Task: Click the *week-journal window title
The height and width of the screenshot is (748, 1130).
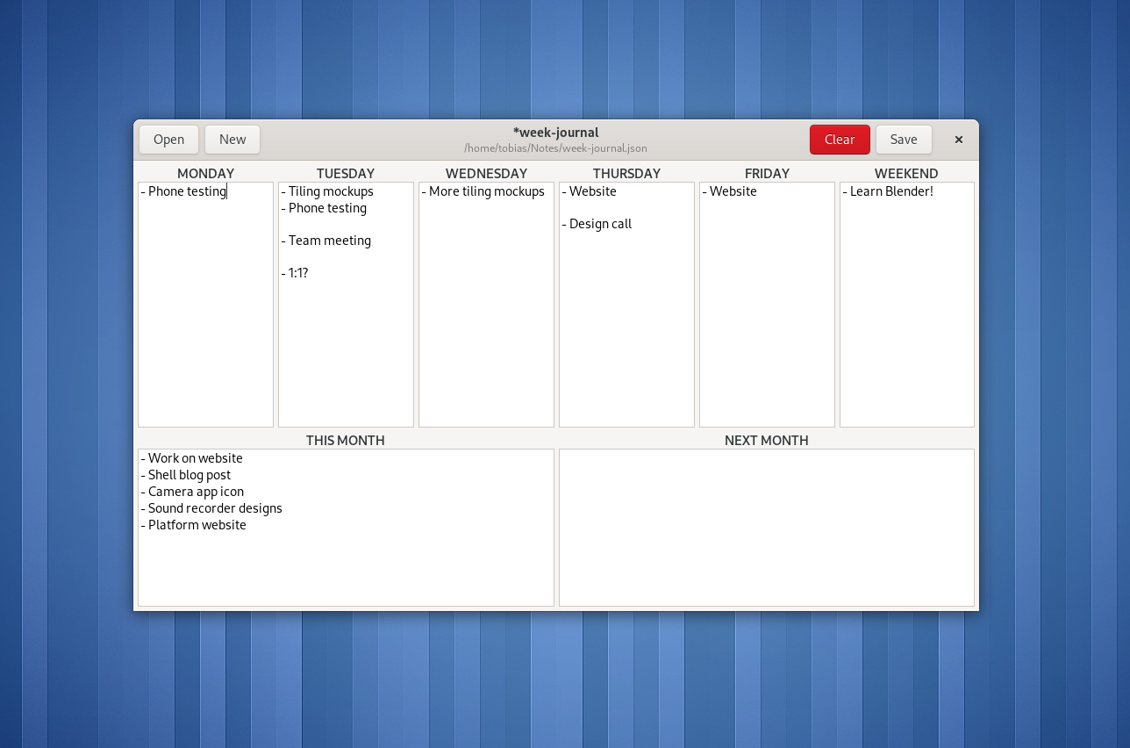Action: 556,133
